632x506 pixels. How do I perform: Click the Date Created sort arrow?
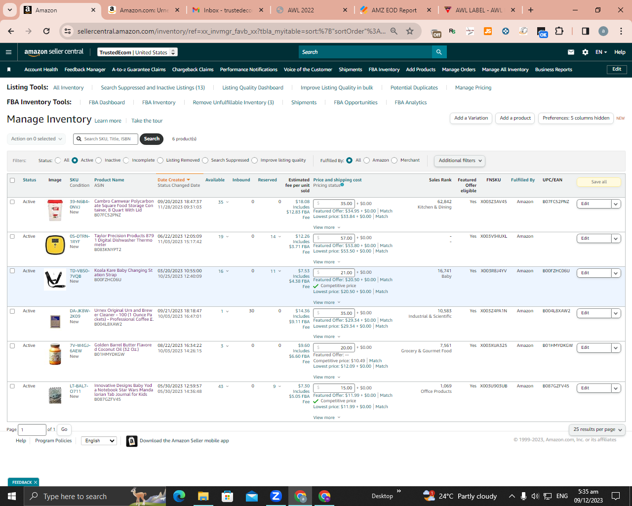point(188,180)
